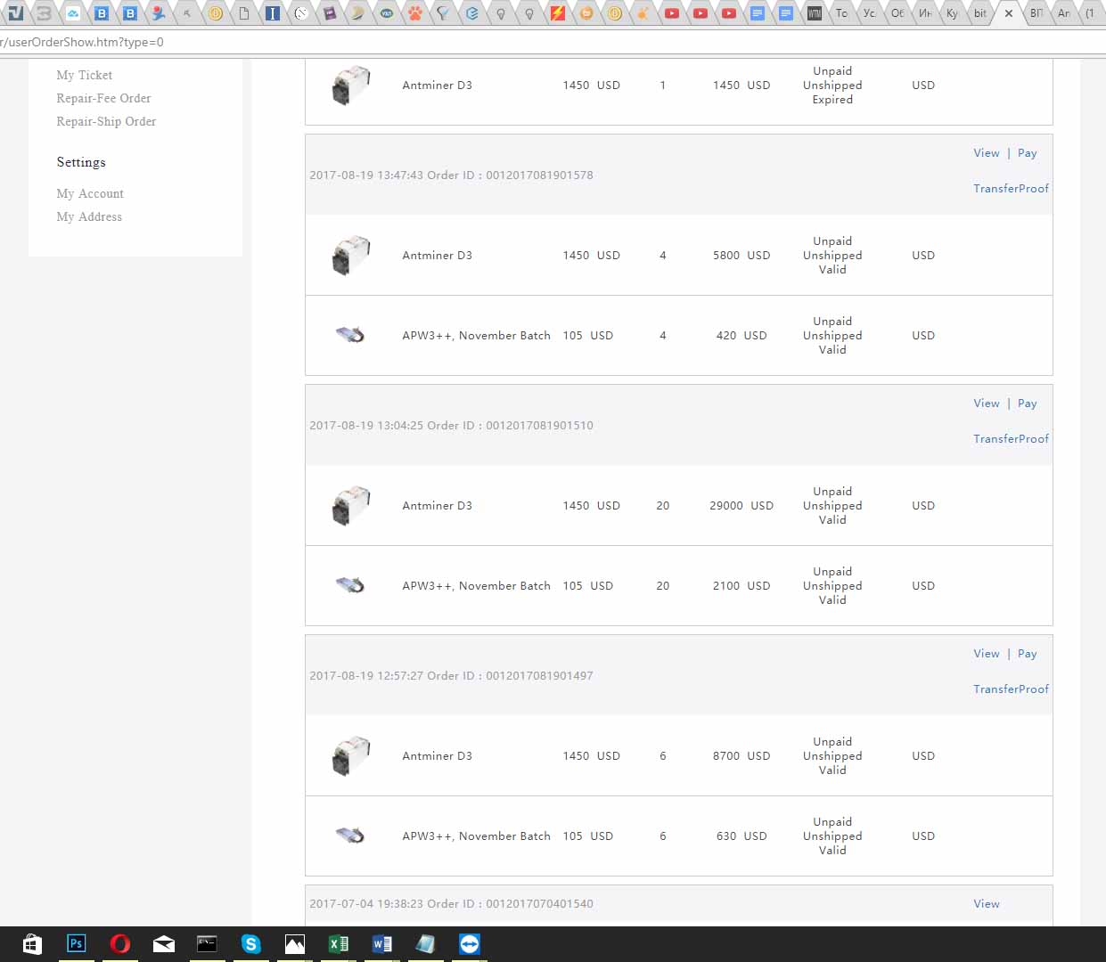
Task: Open Word from the taskbar
Action: (x=381, y=943)
